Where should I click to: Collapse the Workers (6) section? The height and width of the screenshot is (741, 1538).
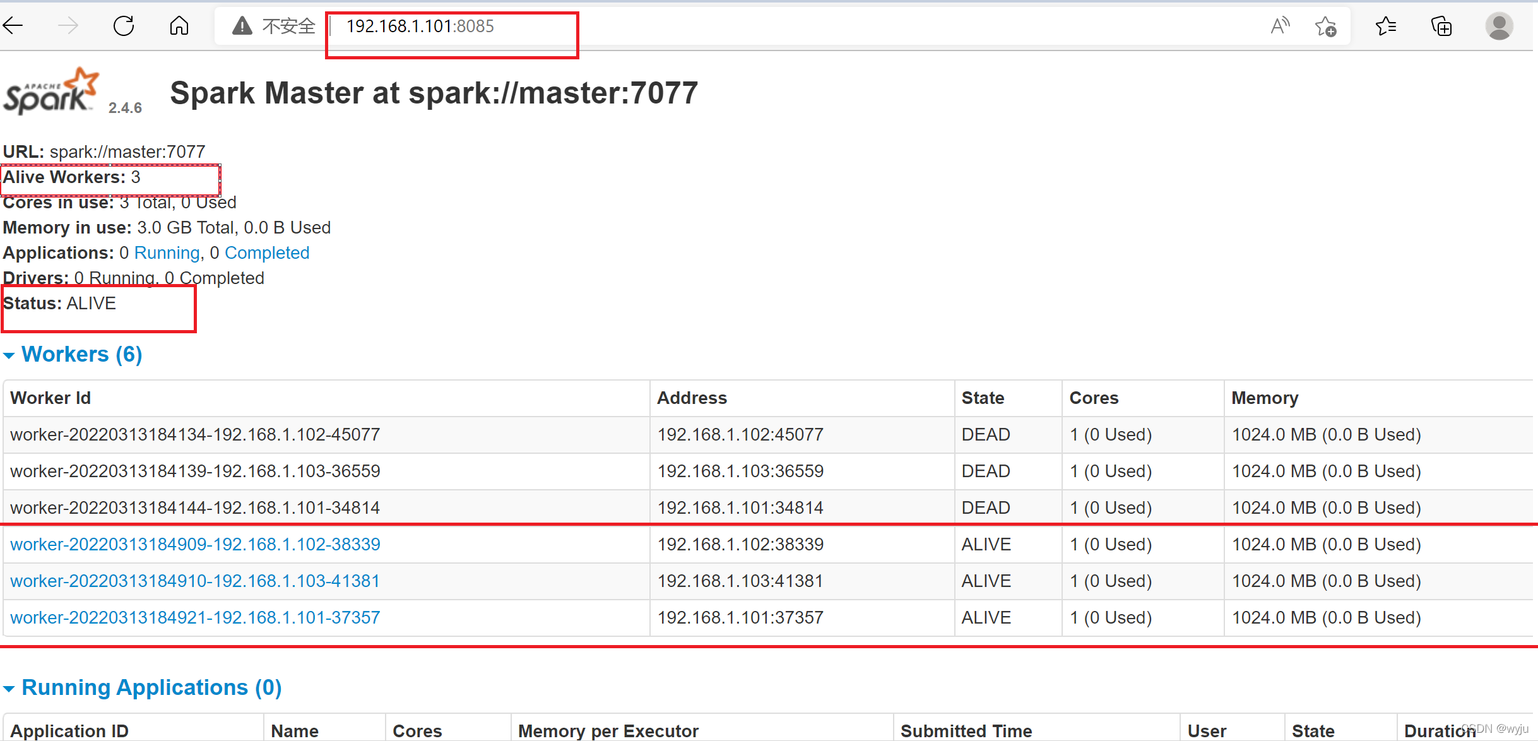(73, 354)
